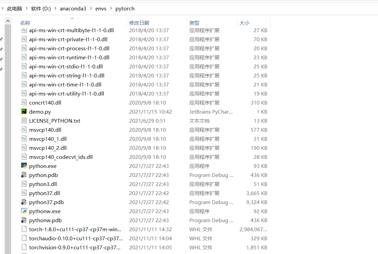Open envs folder from breadcrumb
Image resolution: width=378 pixels, height=254 pixels.
click(x=101, y=9)
